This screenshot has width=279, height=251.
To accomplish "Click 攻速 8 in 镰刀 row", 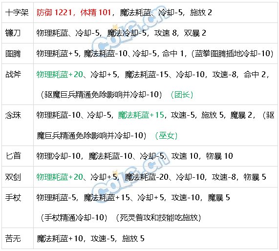I will point(165,33).
